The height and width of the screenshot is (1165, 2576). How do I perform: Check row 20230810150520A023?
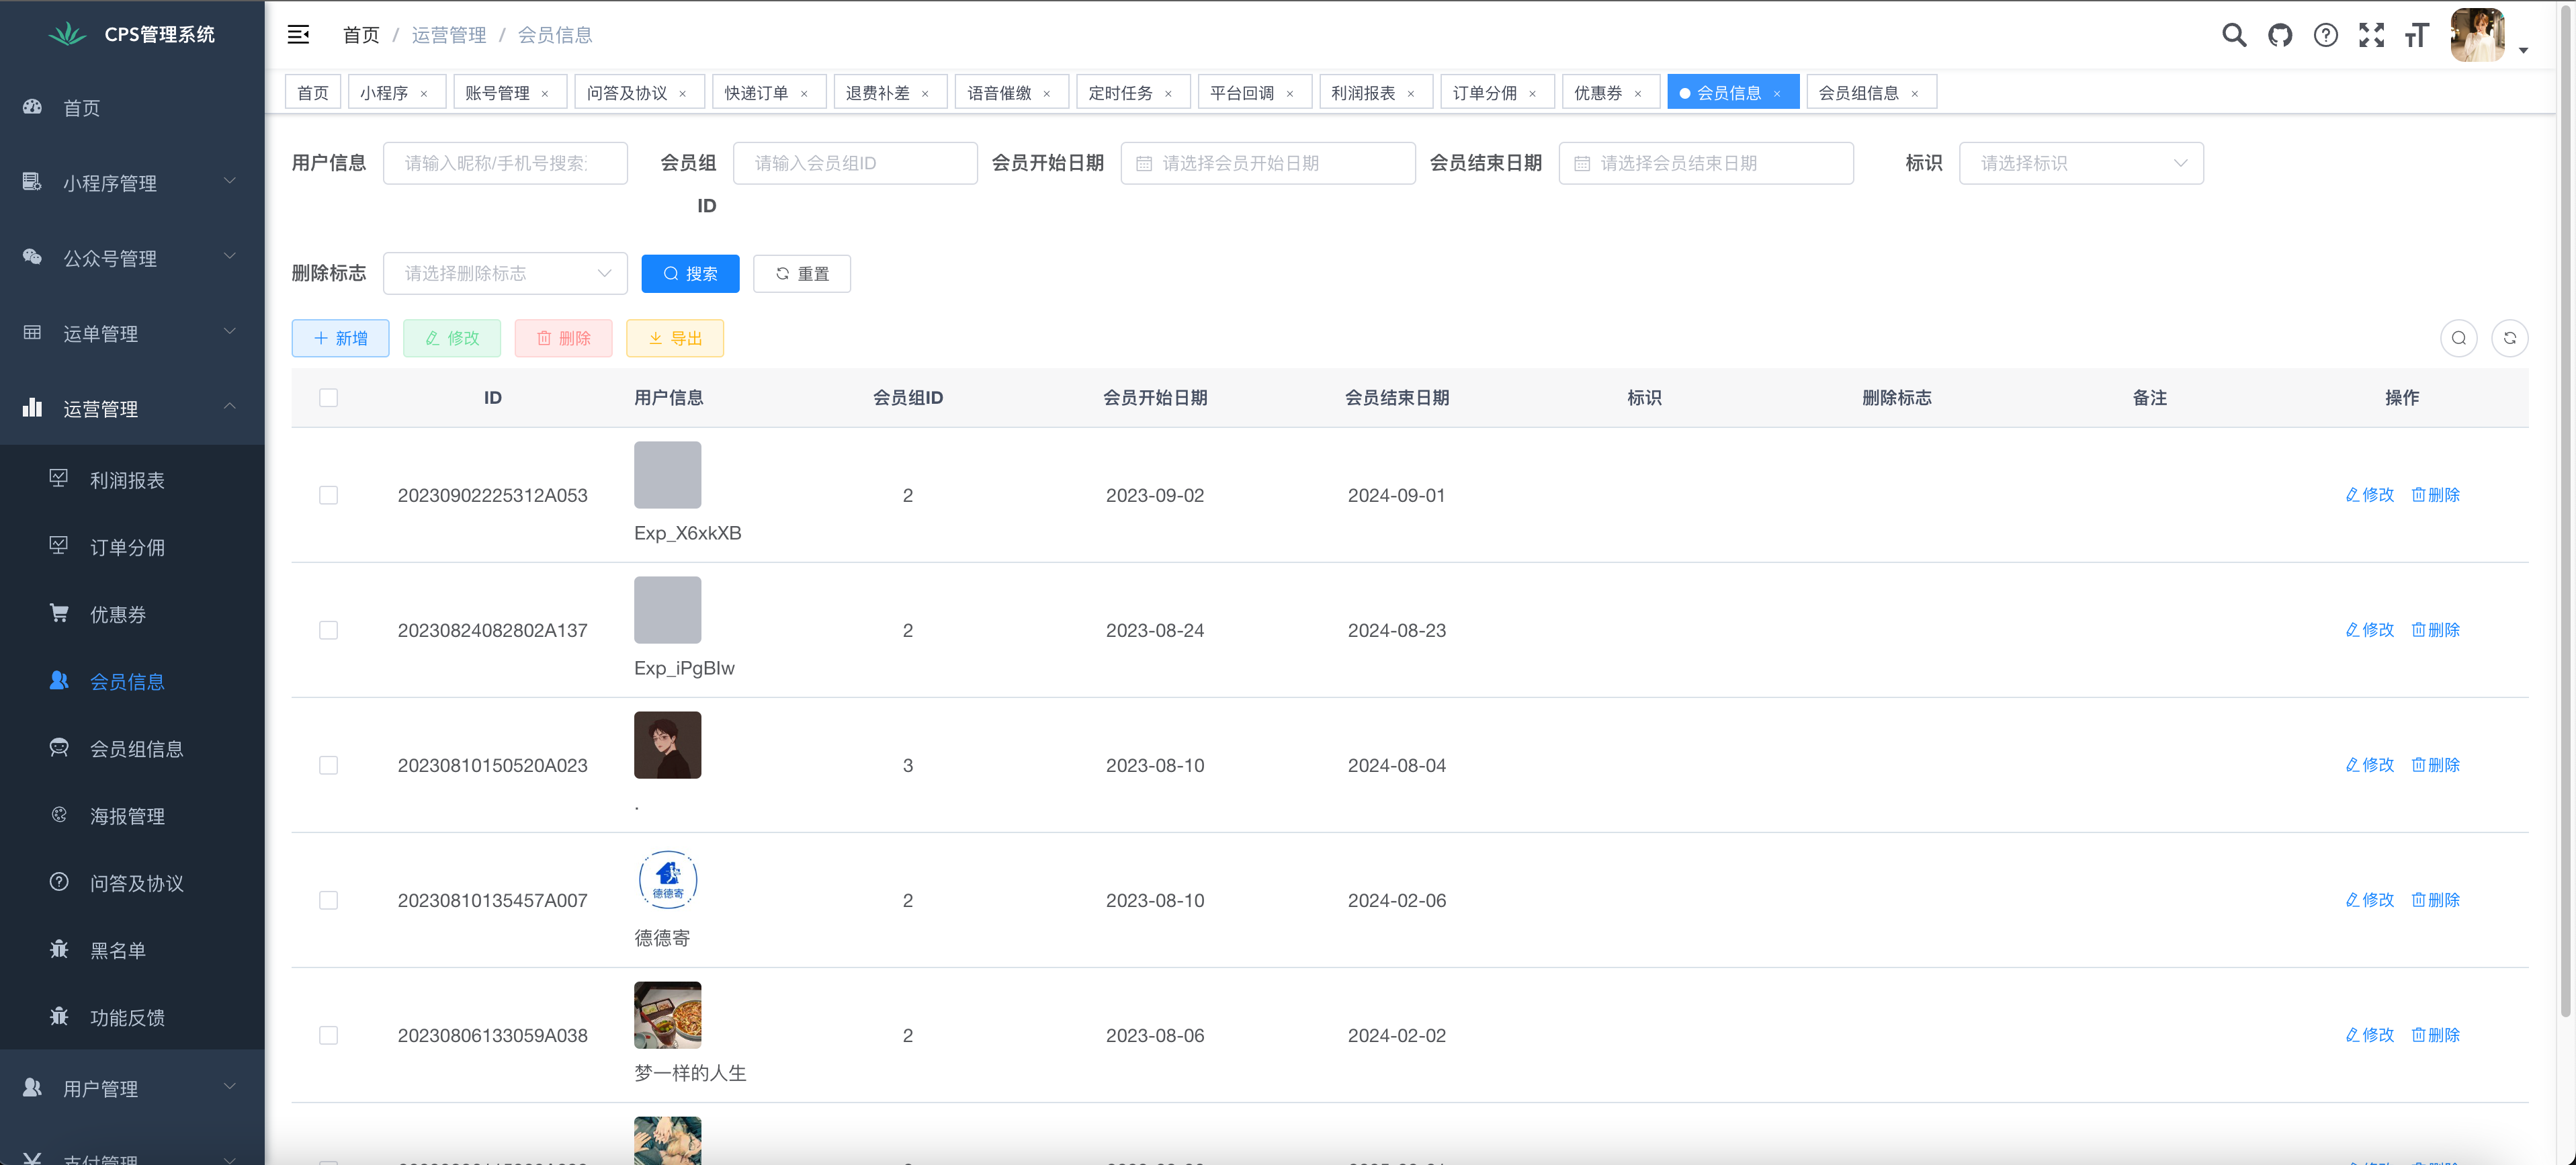pyautogui.click(x=328, y=765)
